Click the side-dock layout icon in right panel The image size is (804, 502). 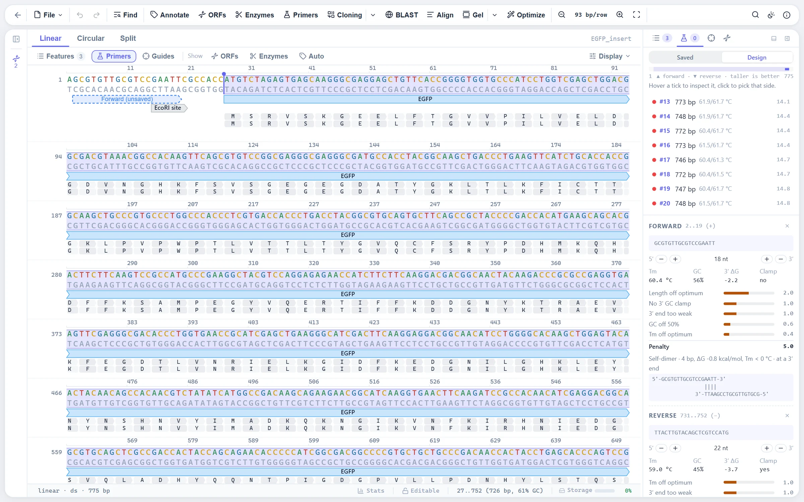point(787,38)
